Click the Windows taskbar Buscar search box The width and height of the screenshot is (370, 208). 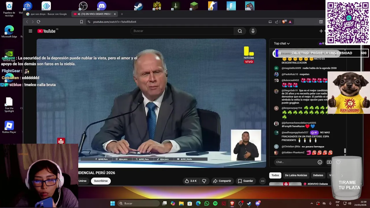point(139,203)
